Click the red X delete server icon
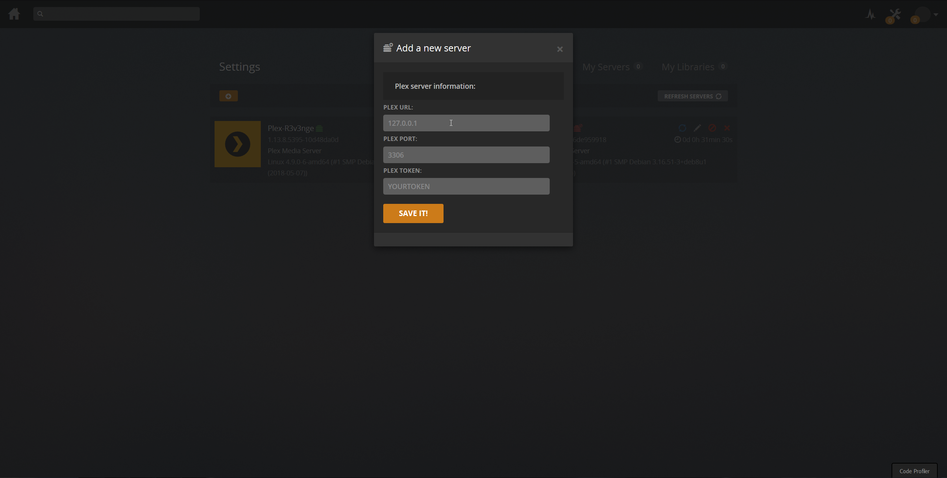Image resolution: width=947 pixels, height=478 pixels. click(727, 128)
